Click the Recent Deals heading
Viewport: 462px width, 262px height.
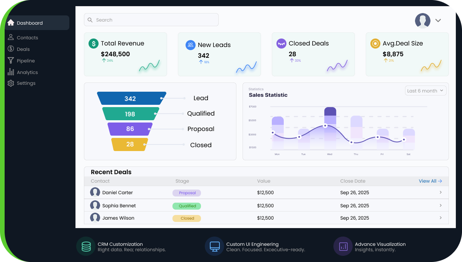(111, 172)
